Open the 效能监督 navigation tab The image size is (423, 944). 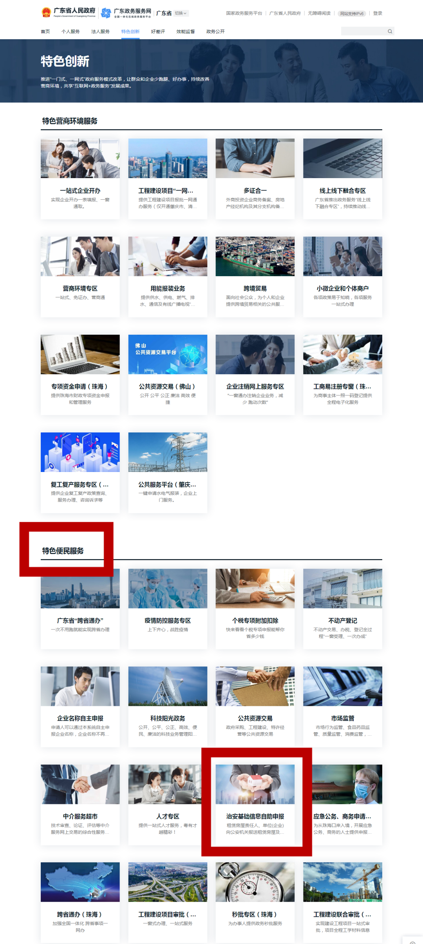point(185,31)
